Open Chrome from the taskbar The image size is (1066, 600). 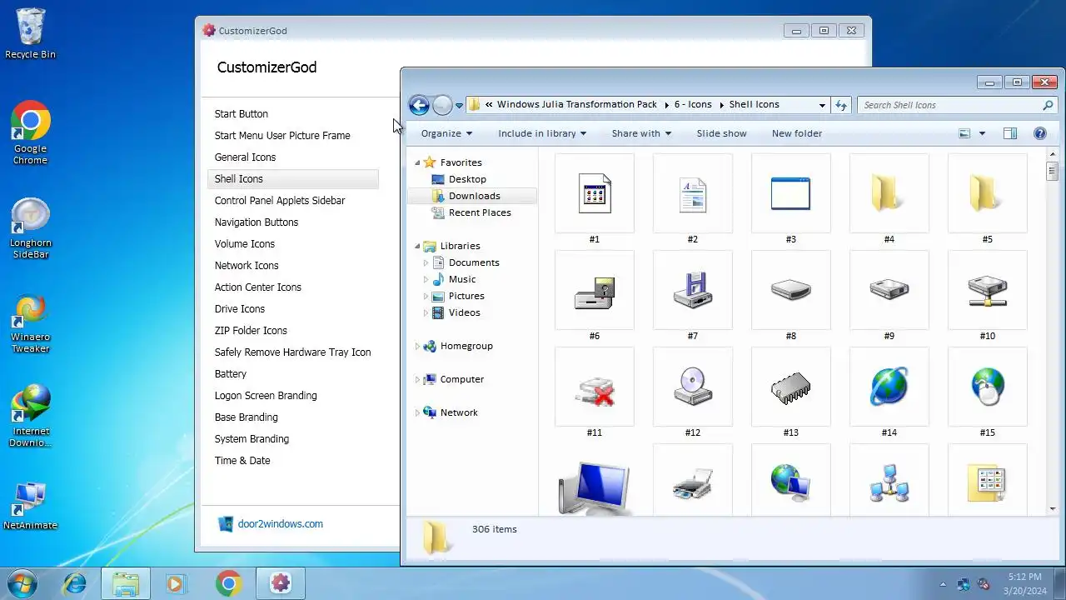pos(229,583)
